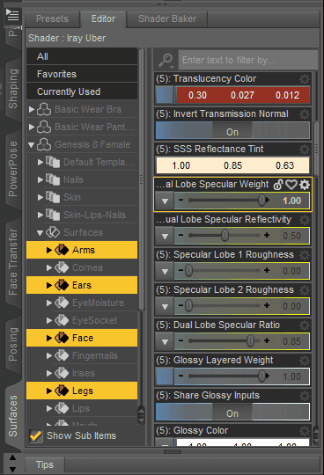The image size is (324, 475).
Task: Open Dual Lobe Specular Ratio map dropdown
Action: point(165,341)
